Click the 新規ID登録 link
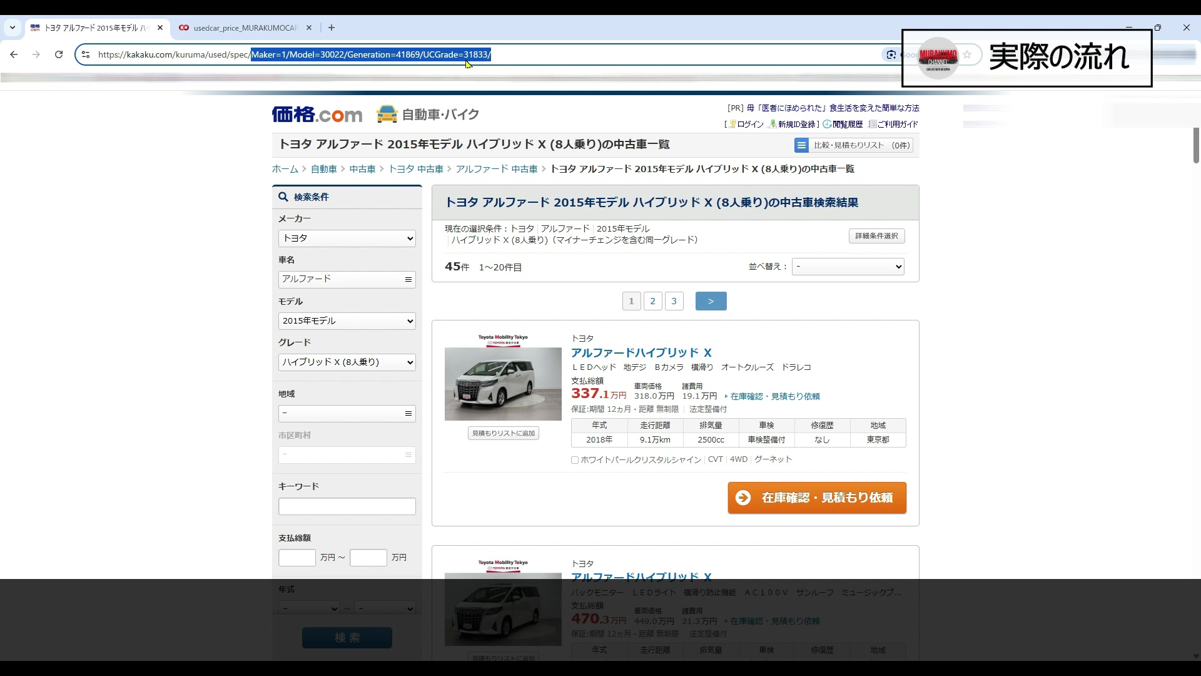Screen dimensions: 1201x676 click(x=796, y=125)
